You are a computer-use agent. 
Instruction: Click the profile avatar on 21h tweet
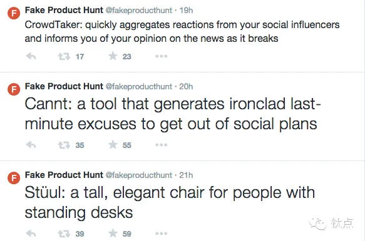[14, 178]
